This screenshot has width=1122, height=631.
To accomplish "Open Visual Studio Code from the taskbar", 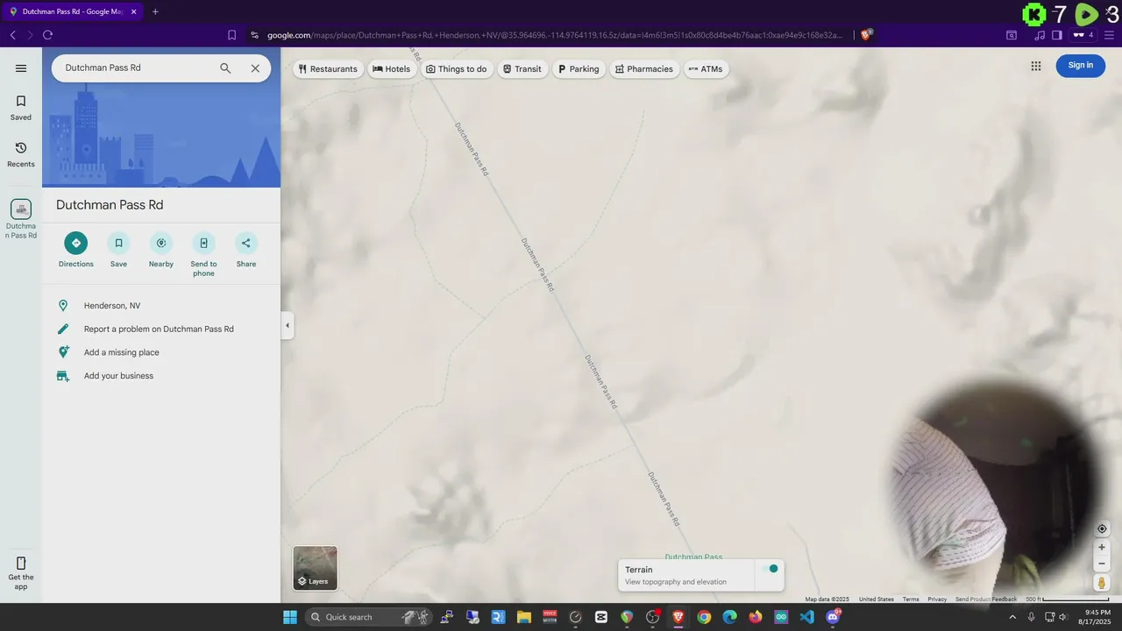I will [806, 617].
